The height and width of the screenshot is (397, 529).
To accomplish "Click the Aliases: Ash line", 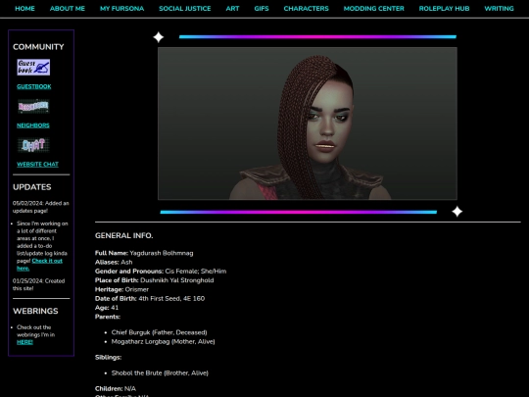I will point(114,263).
